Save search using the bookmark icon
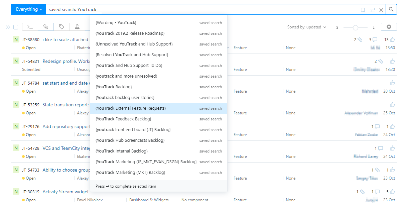The height and width of the screenshot is (205, 407). click(x=363, y=10)
